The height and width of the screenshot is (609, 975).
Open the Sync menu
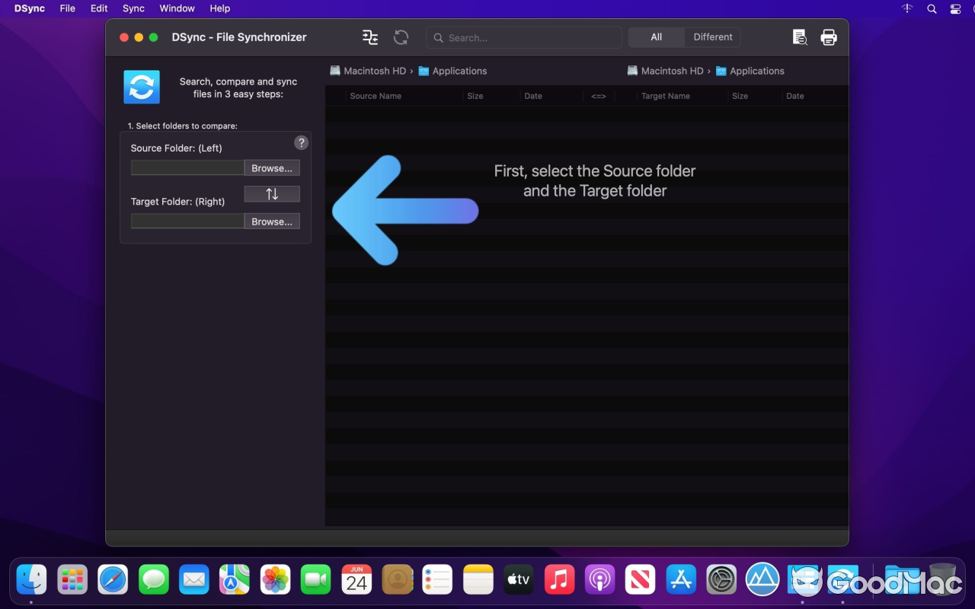pyautogui.click(x=133, y=8)
